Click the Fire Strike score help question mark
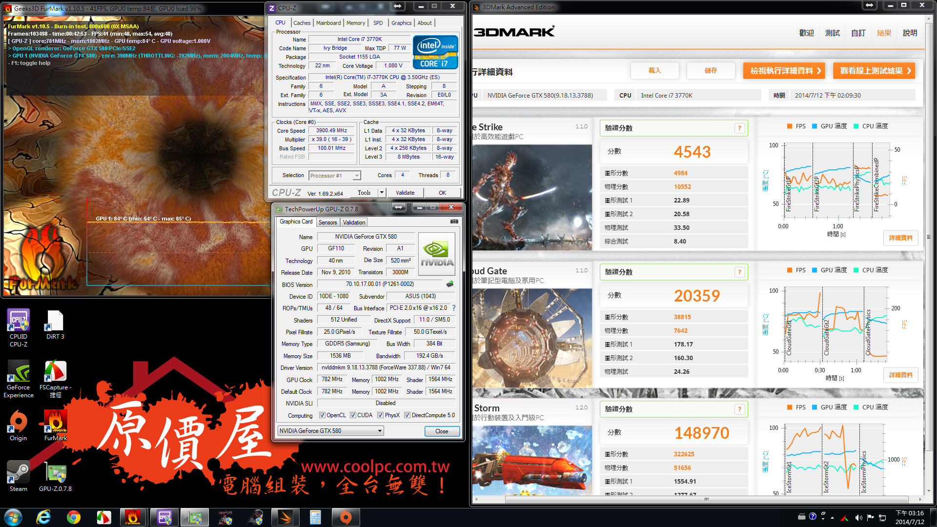Viewport: 937px width, 527px height. click(x=739, y=128)
